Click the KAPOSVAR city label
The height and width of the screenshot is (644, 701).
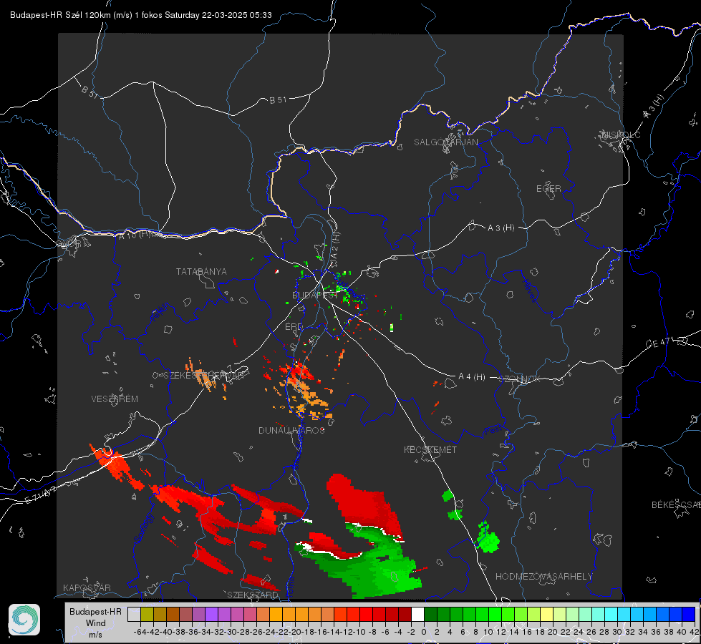coord(87,587)
